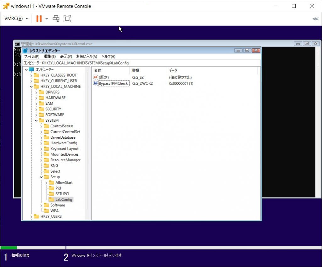Click the registry path address bar
This screenshot has height=267, width=322.
click(x=142, y=63)
